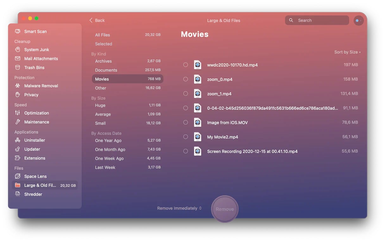
Task: Click the assistant dots button beside search
Action: tap(358, 21)
